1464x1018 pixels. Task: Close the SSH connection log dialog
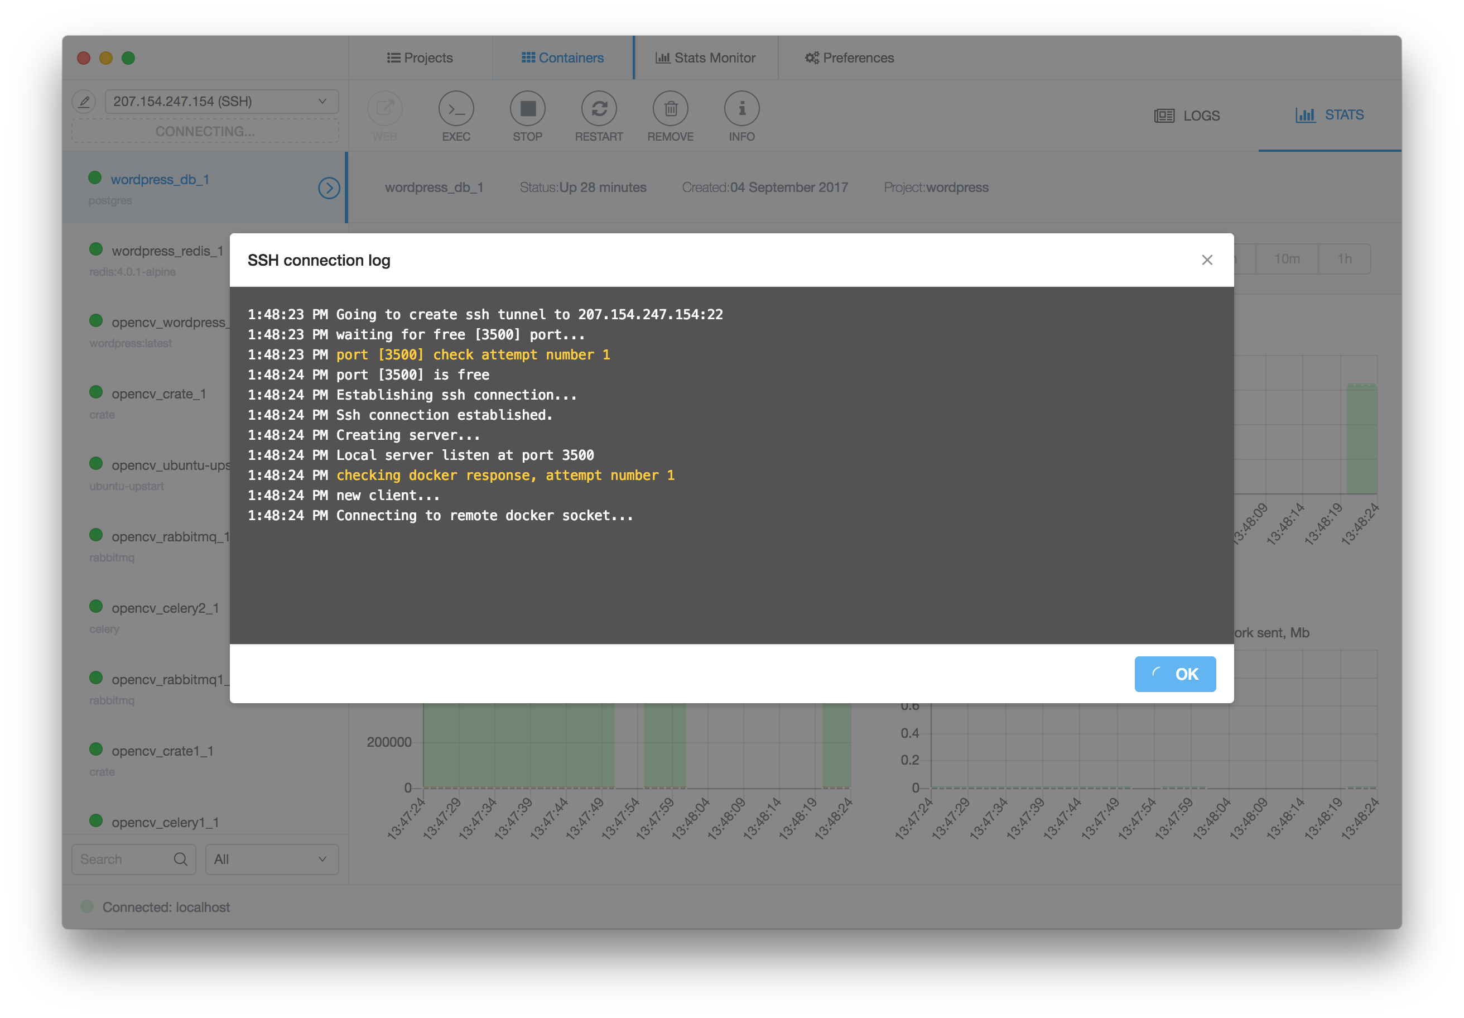[1206, 260]
